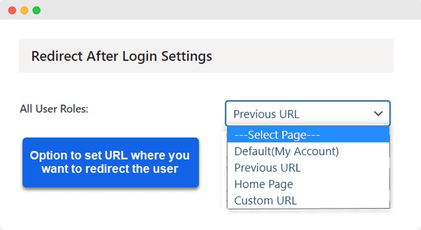Click the blank space right of the Home Page option
This screenshot has width=421, height=230.
[x=345, y=184]
